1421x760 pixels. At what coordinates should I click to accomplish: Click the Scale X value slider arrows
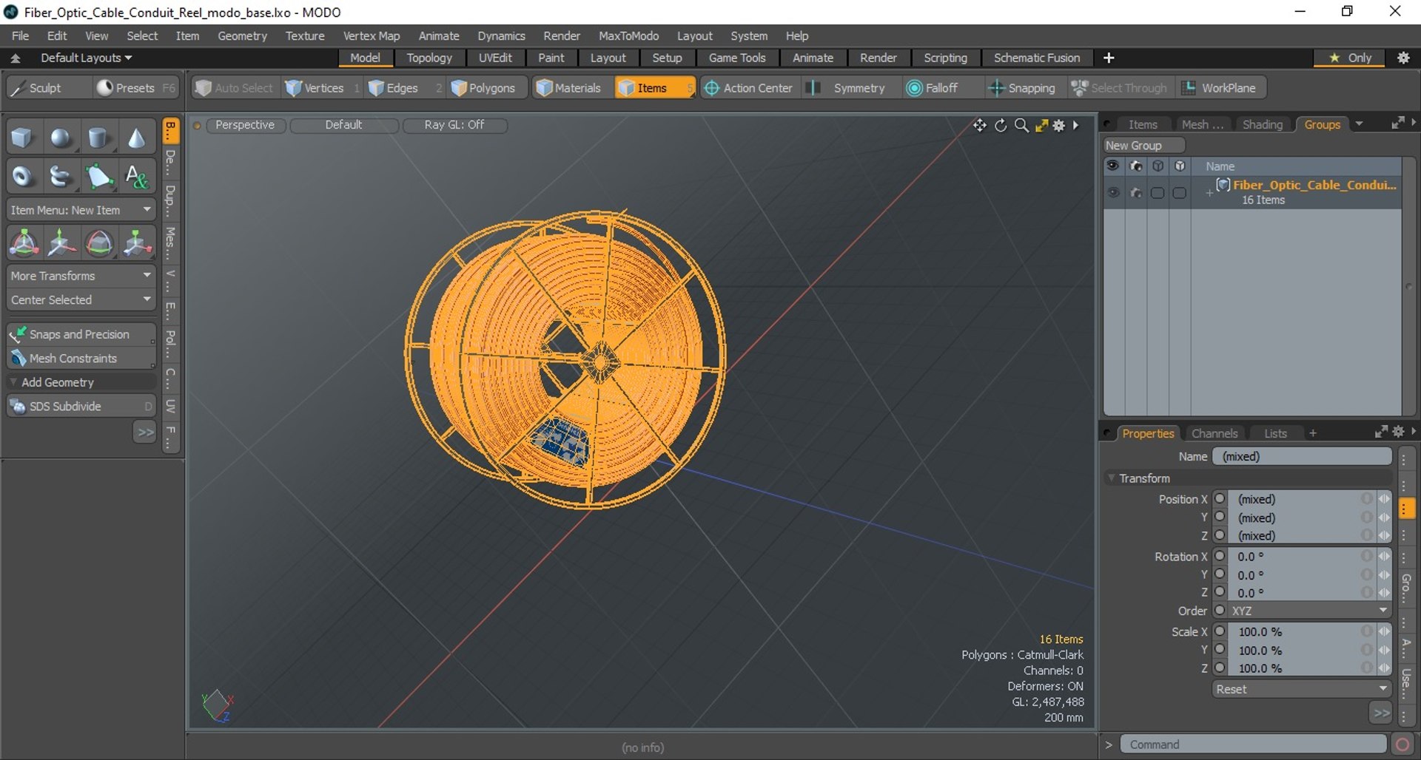[x=1384, y=631]
